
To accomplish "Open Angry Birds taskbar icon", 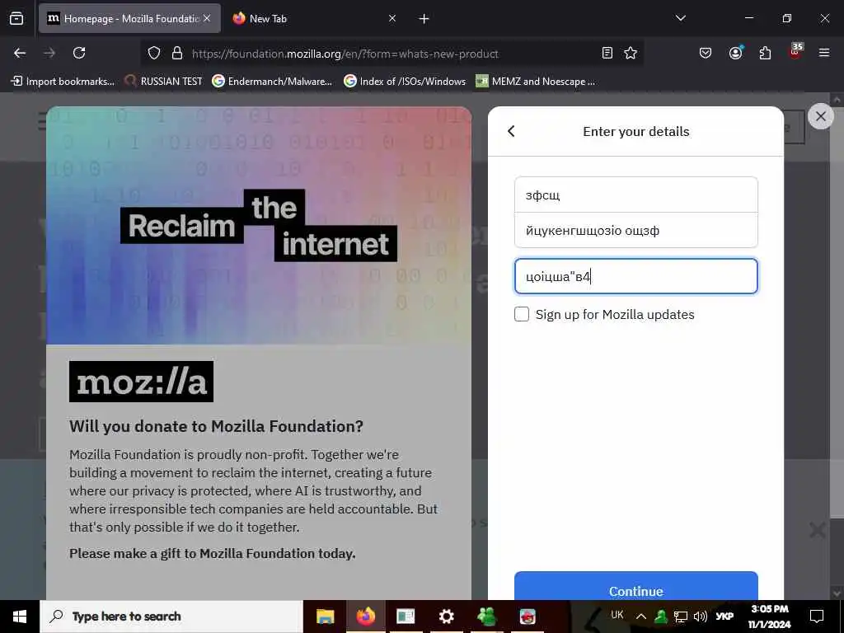I will coord(527,617).
